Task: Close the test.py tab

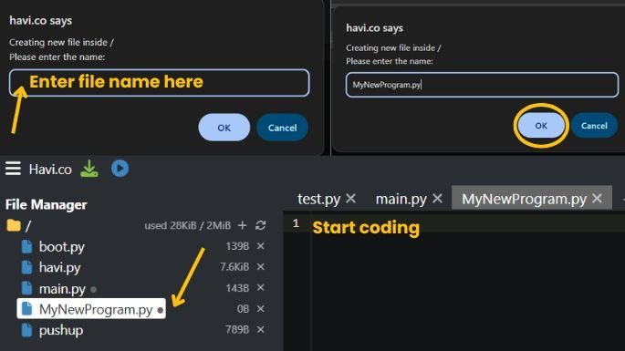Action: (x=350, y=198)
